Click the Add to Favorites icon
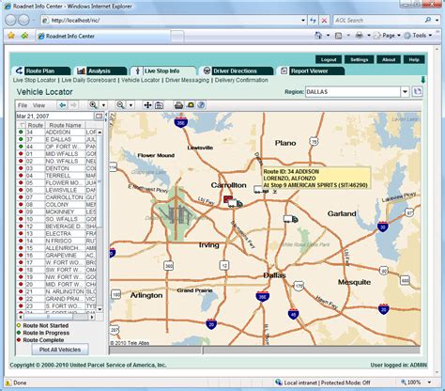This screenshot has width=445, height=391. tap(24, 36)
